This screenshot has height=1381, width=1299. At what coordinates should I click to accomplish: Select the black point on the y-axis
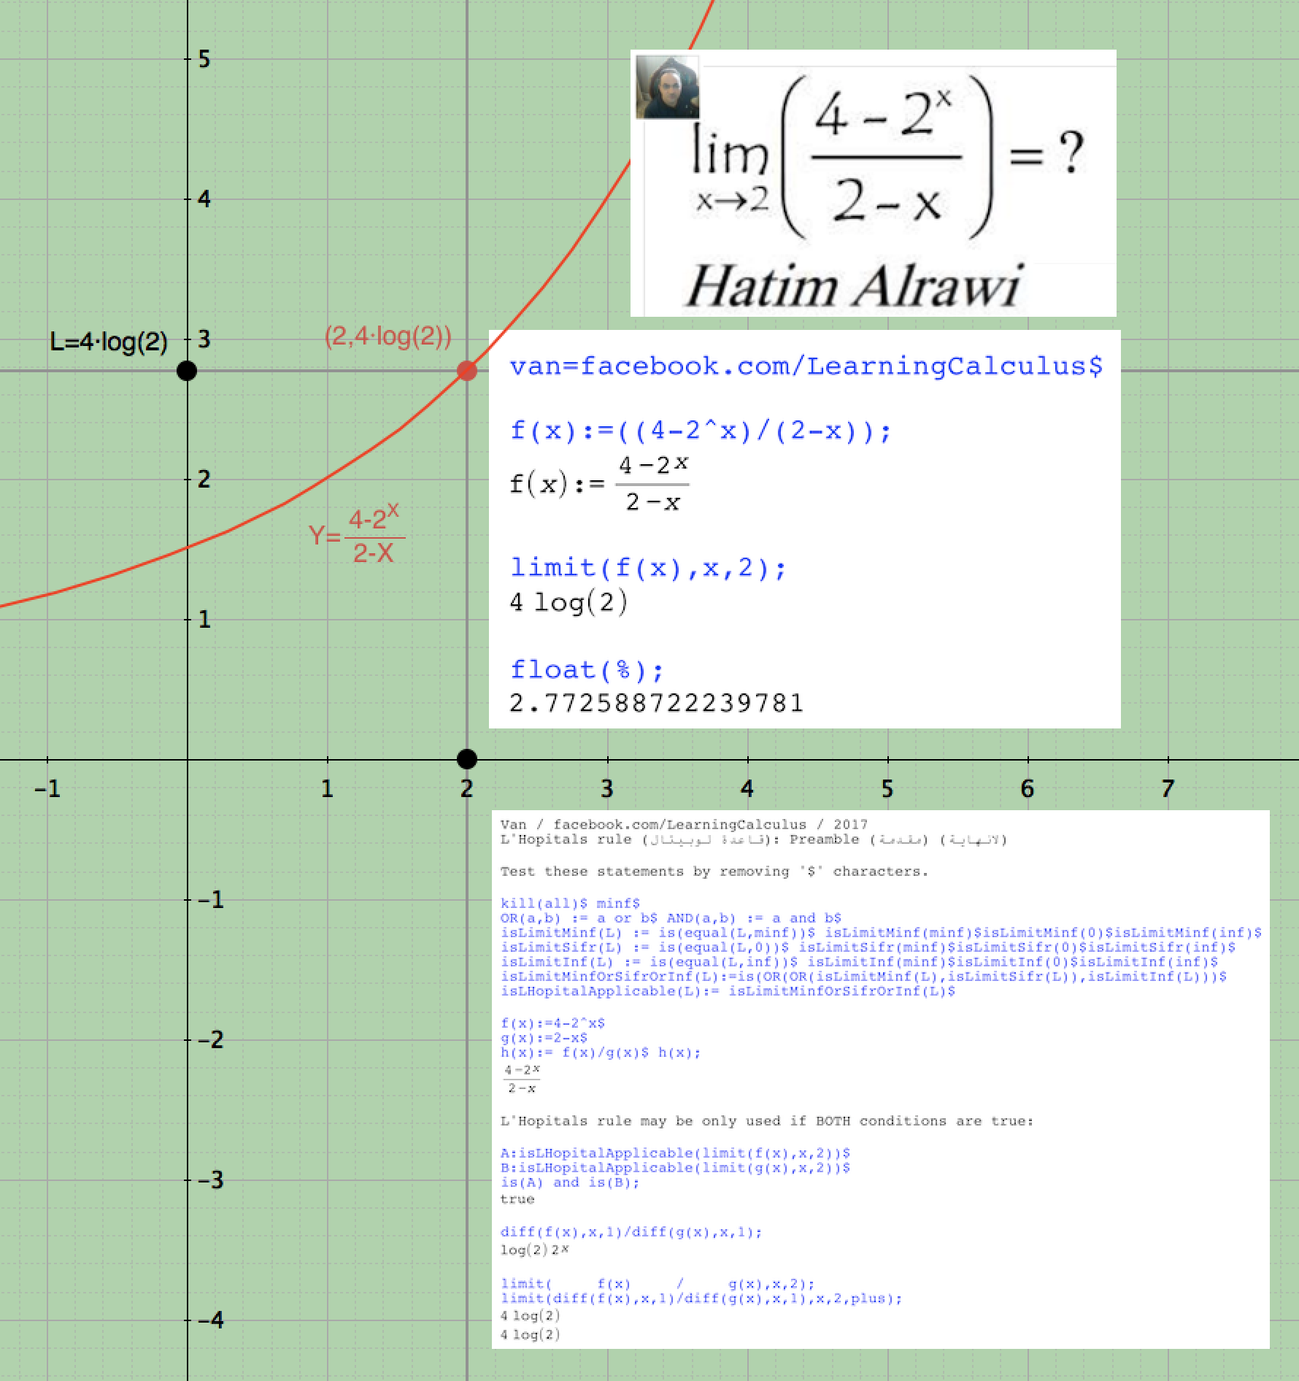pos(187,371)
